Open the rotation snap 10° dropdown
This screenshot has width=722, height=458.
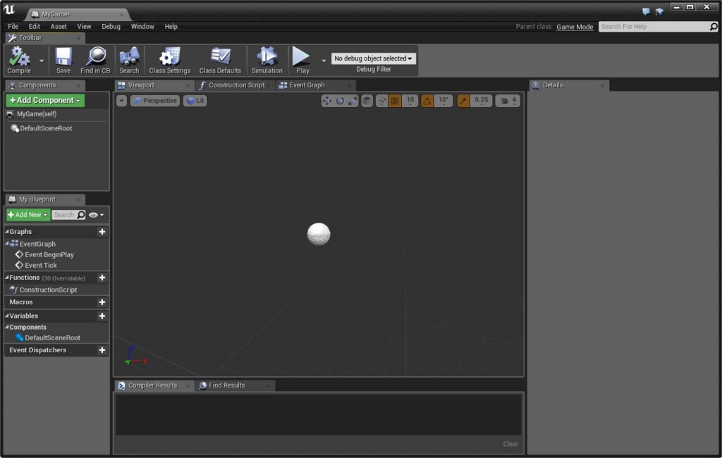coord(443,101)
